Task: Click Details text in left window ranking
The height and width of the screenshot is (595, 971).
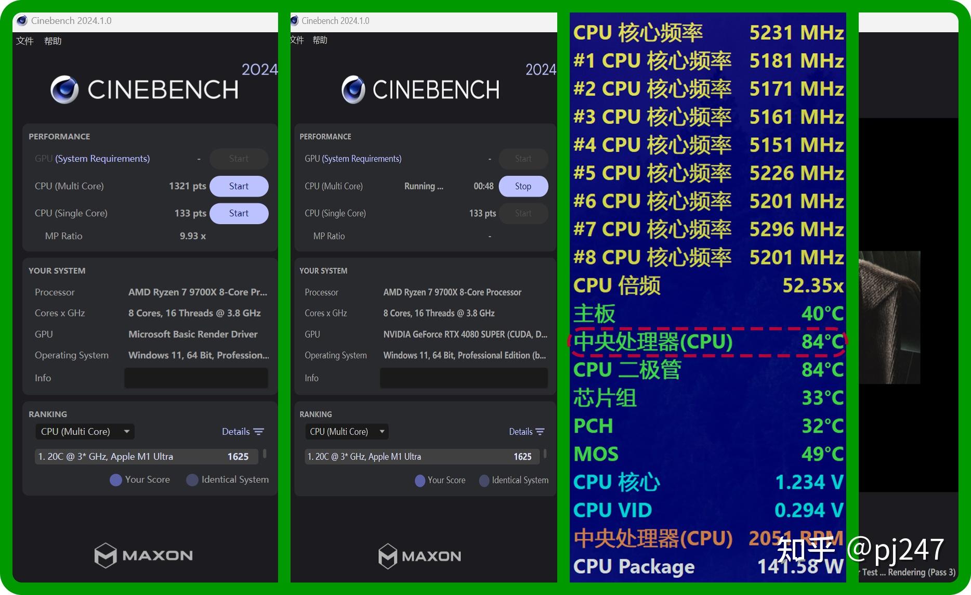Action: [x=235, y=432]
